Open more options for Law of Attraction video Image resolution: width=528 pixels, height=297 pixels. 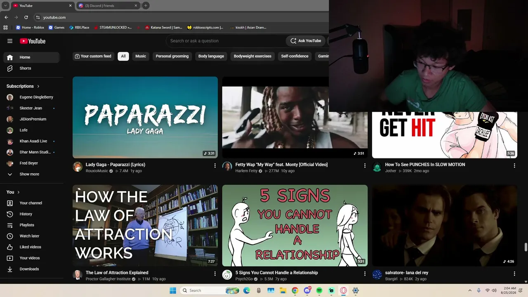[x=215, y=273]
